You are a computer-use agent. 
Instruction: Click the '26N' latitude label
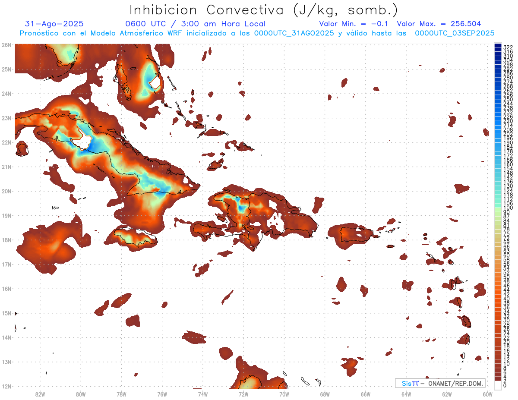(x=6, y=45)
